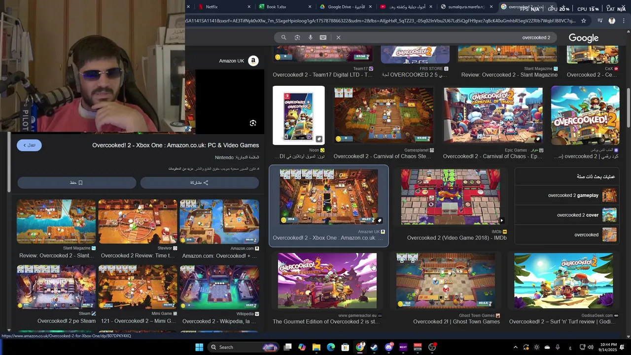The image size is (631, 355).
Task: Click the blue back-arrow button in preview panel
Action: tap(29, 145)
